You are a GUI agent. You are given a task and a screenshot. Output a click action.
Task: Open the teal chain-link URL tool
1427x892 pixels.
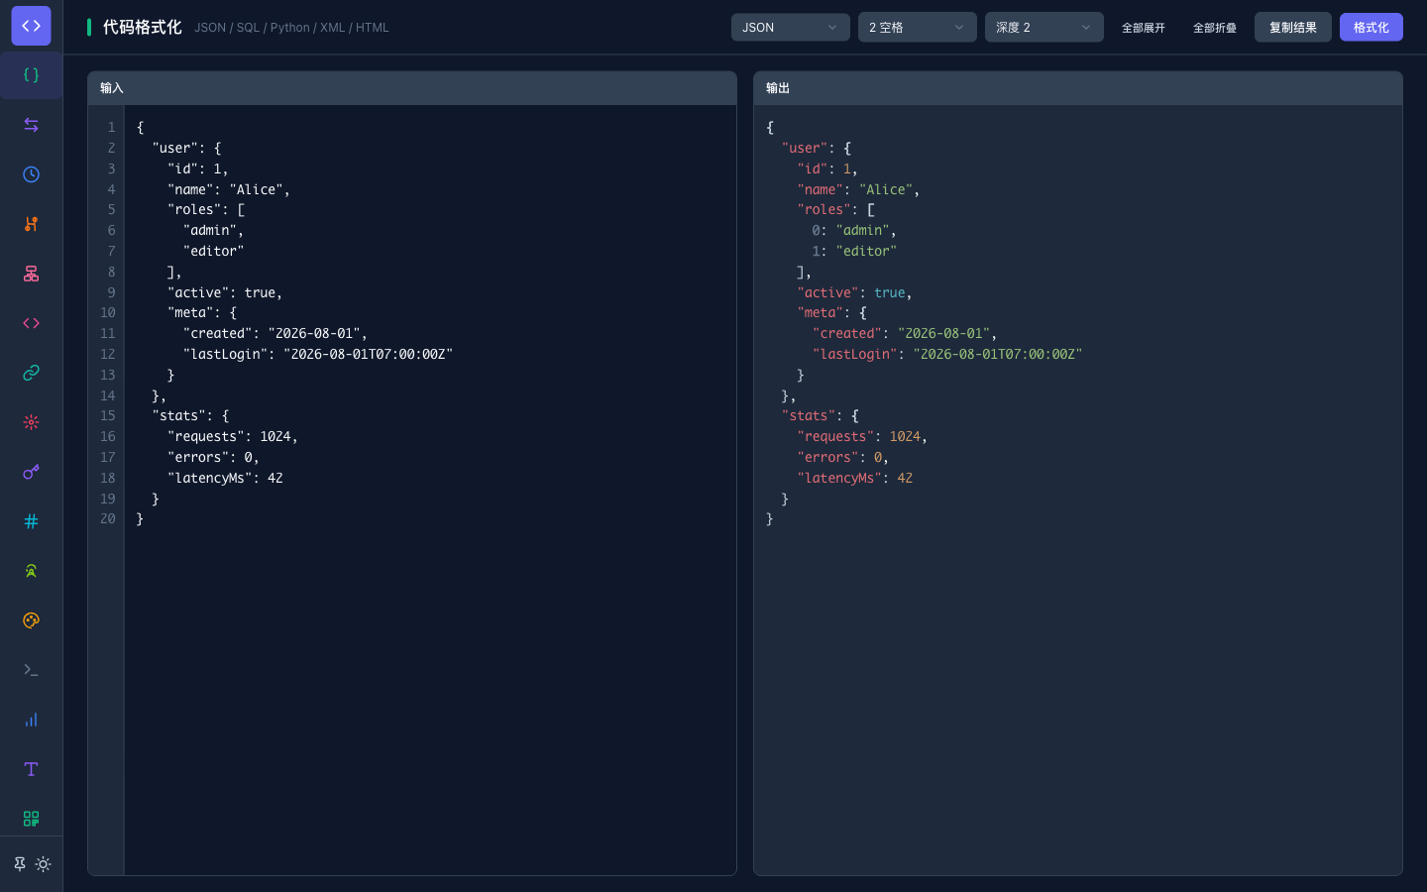[31, 373]
